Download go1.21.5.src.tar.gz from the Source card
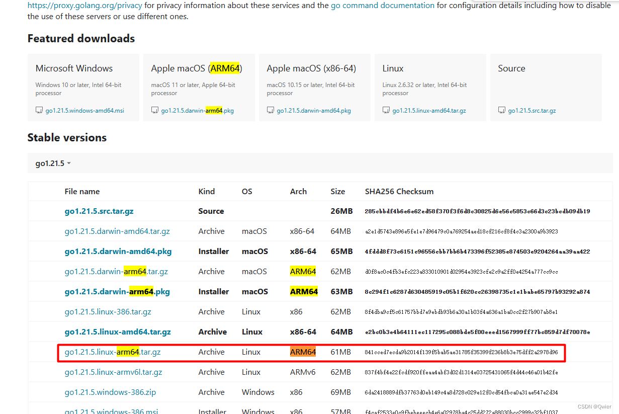 coord(532,111)
